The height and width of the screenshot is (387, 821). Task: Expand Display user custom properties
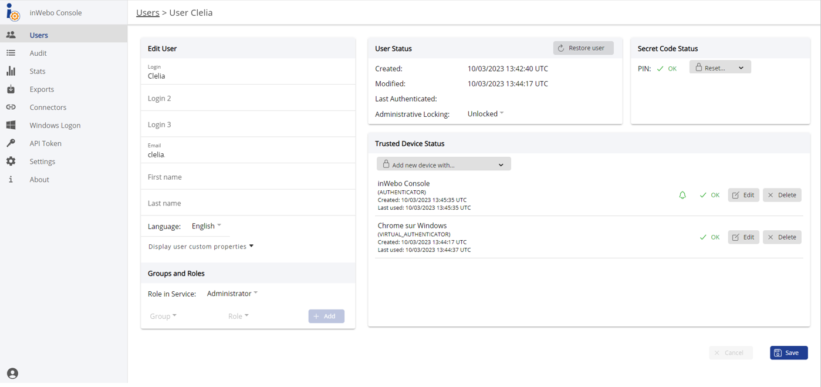pos(200,246)
